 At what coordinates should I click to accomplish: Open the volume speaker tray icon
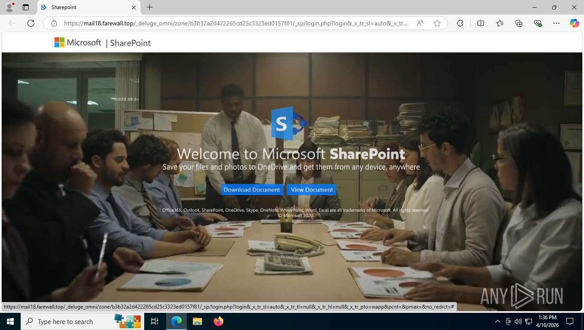pos(518,321)
